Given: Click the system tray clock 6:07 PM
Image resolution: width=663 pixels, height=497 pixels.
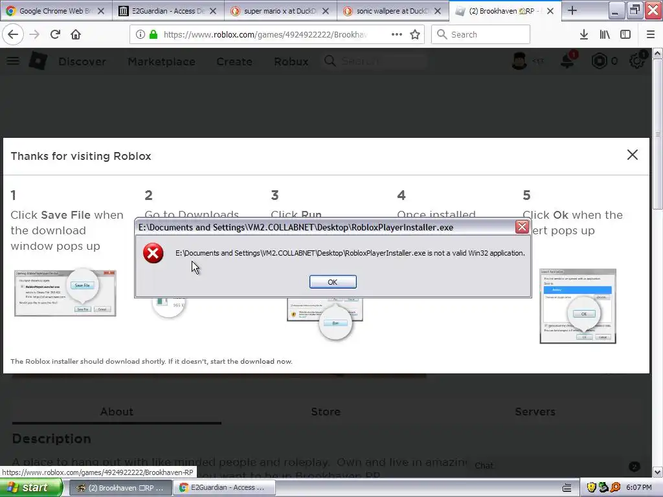Looking at the screenshot, I should click(639, 488).
